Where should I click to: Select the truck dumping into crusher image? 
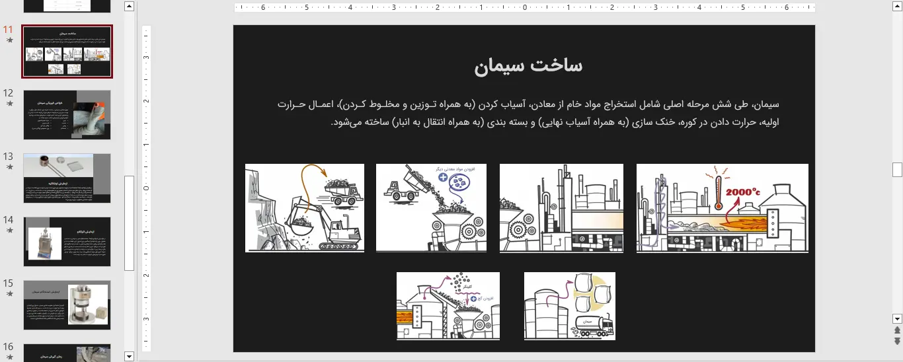click(431, 208)
